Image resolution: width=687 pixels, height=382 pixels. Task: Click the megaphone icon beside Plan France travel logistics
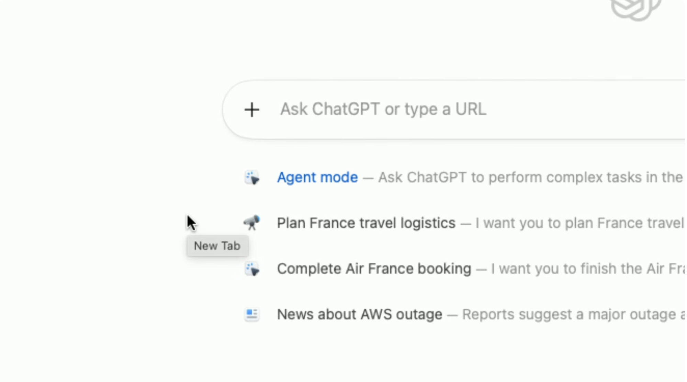click(252, 223)
